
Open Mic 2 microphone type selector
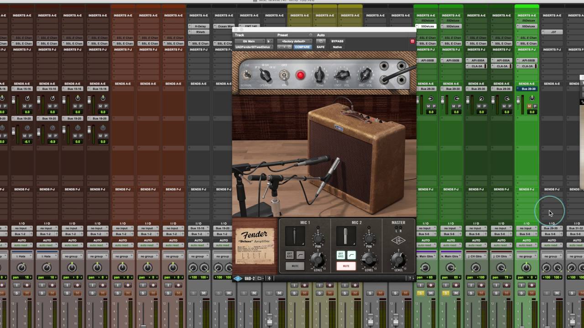[346, 237]
